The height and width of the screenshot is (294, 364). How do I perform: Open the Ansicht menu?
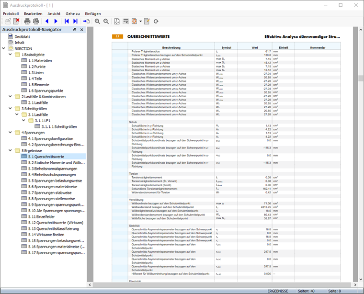54,14
